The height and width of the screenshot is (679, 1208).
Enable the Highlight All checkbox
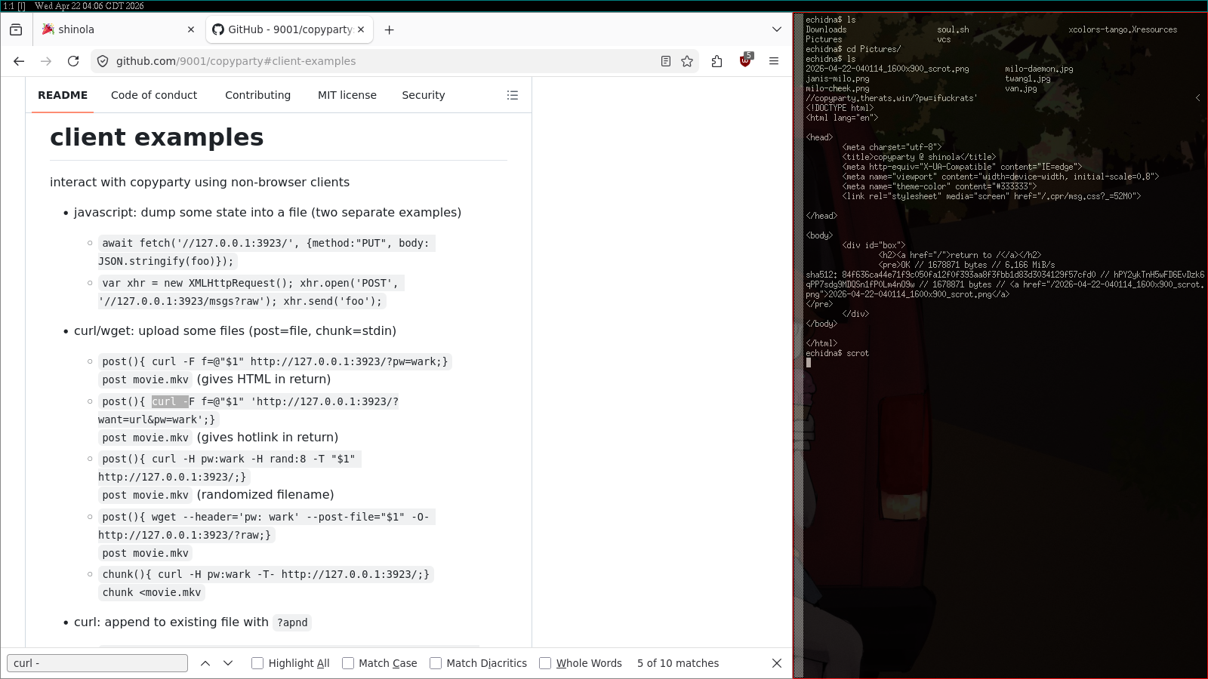coord(257,663)
